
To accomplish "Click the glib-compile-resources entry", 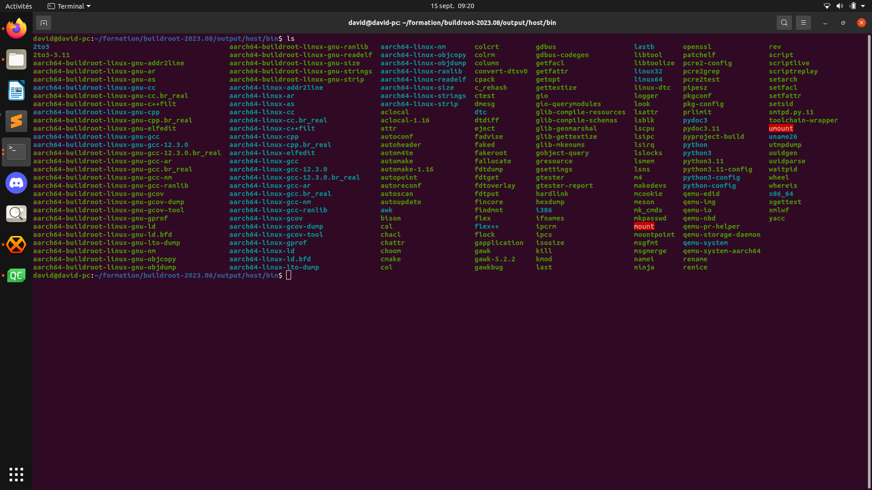I will click(580, 112).
